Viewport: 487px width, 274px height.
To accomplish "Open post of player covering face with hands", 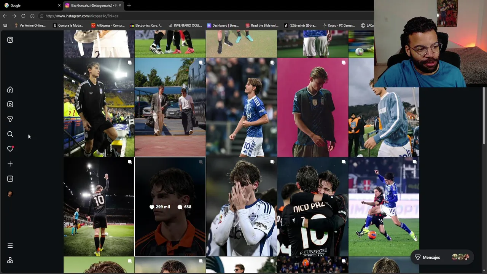I will tap(241, 207).
